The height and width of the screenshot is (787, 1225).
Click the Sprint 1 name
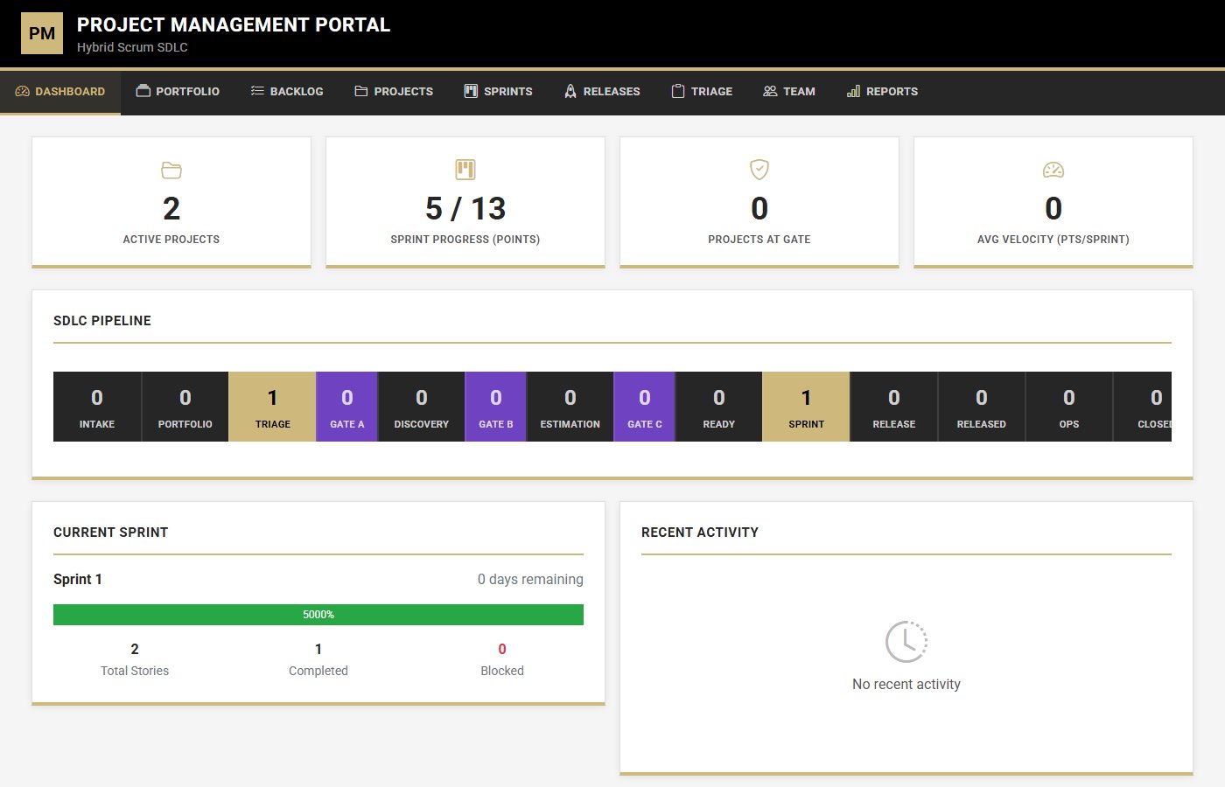tap(78, 579)
